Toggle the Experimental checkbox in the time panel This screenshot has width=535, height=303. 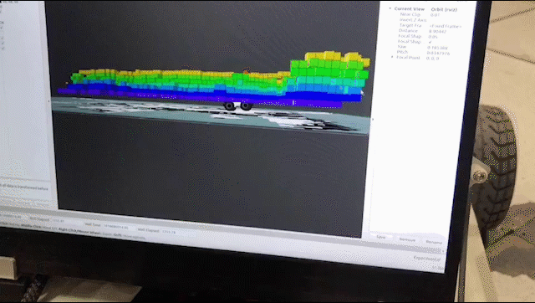(x=426, y=259)
